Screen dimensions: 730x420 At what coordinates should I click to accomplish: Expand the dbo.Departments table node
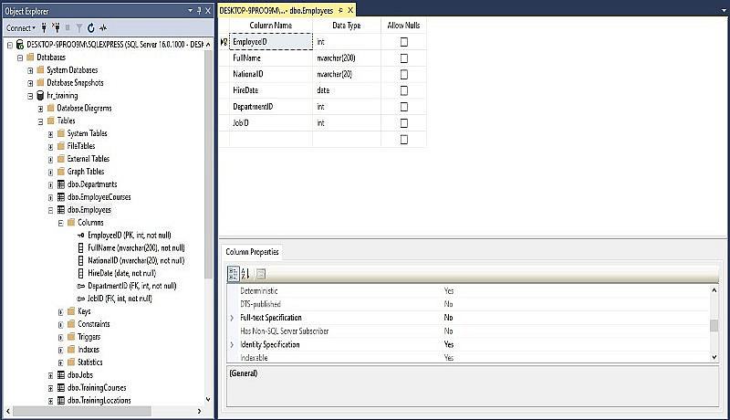pyautogui.click(x=51, y=184)
